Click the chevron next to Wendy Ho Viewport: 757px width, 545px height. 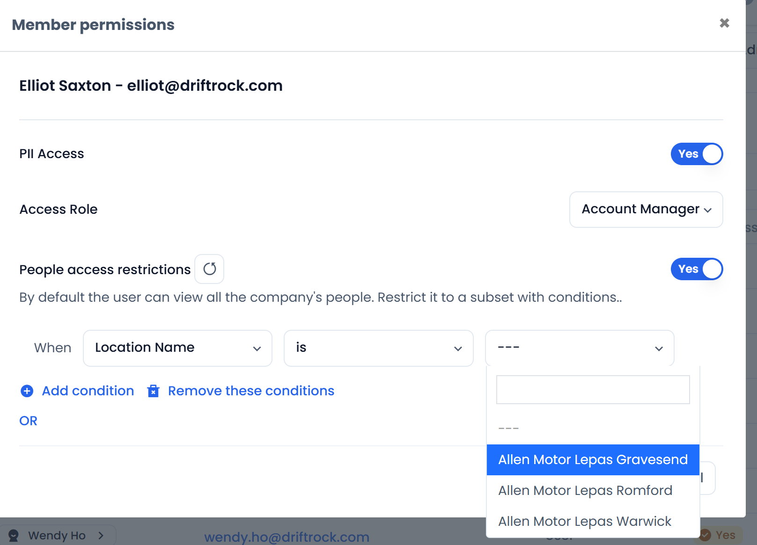point(101,535)
